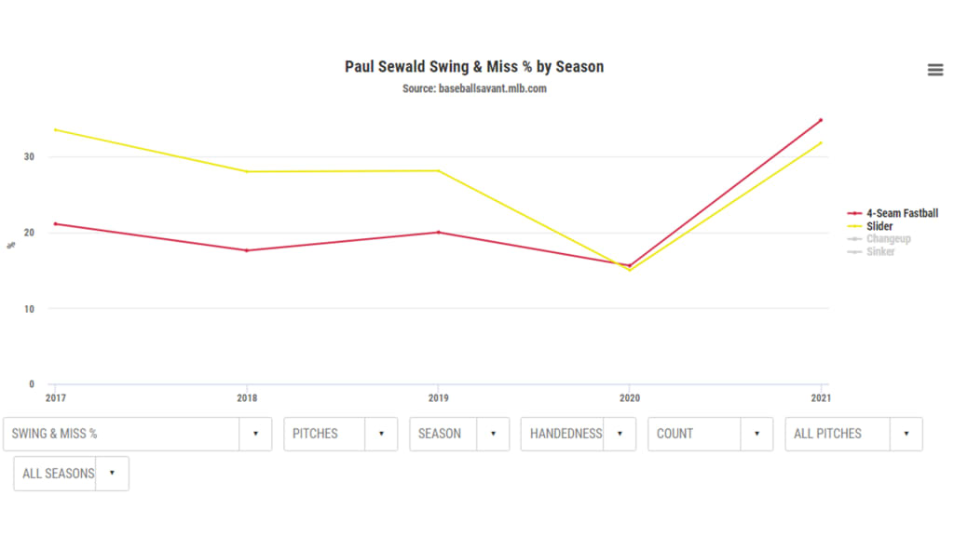Screen dimensions: 954x536
Task: Click the 4-Seam Fastball 2021 data point
Action: coord(821,120)
